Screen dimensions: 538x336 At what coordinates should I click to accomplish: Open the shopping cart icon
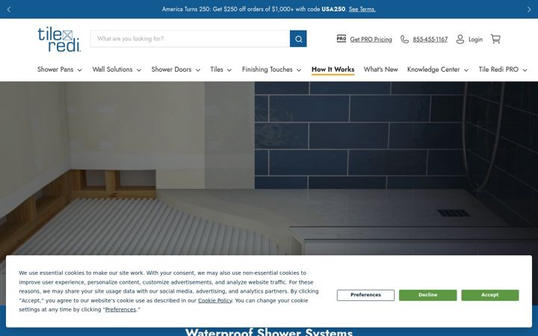coord(495,39)
